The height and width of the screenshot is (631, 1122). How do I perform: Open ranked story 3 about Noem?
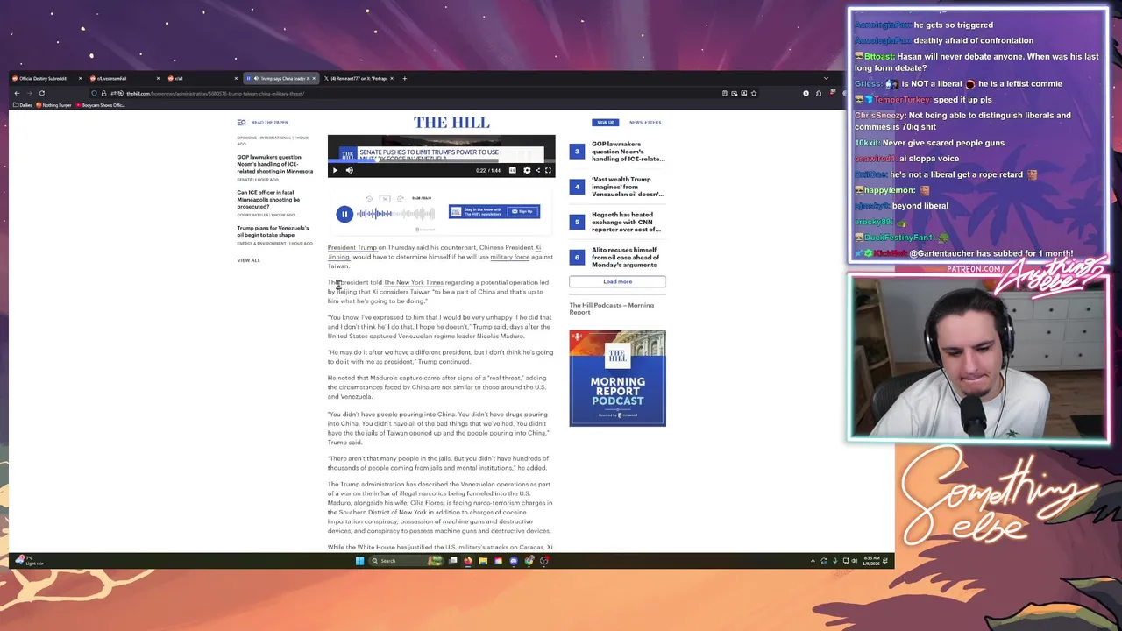628,151
